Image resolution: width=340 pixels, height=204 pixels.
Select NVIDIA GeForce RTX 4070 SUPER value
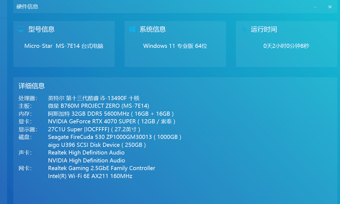point(112,121)
